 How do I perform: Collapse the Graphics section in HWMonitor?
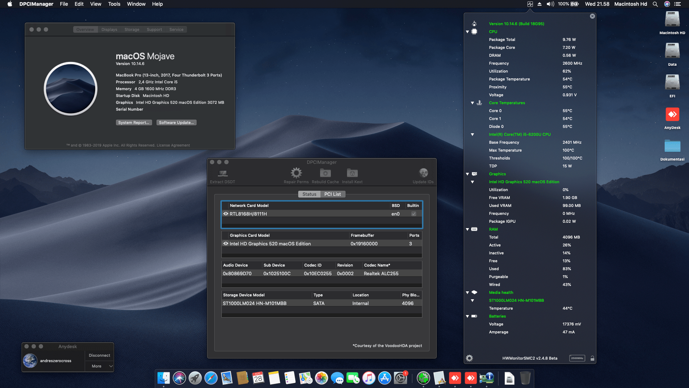[x=468, y=174]
